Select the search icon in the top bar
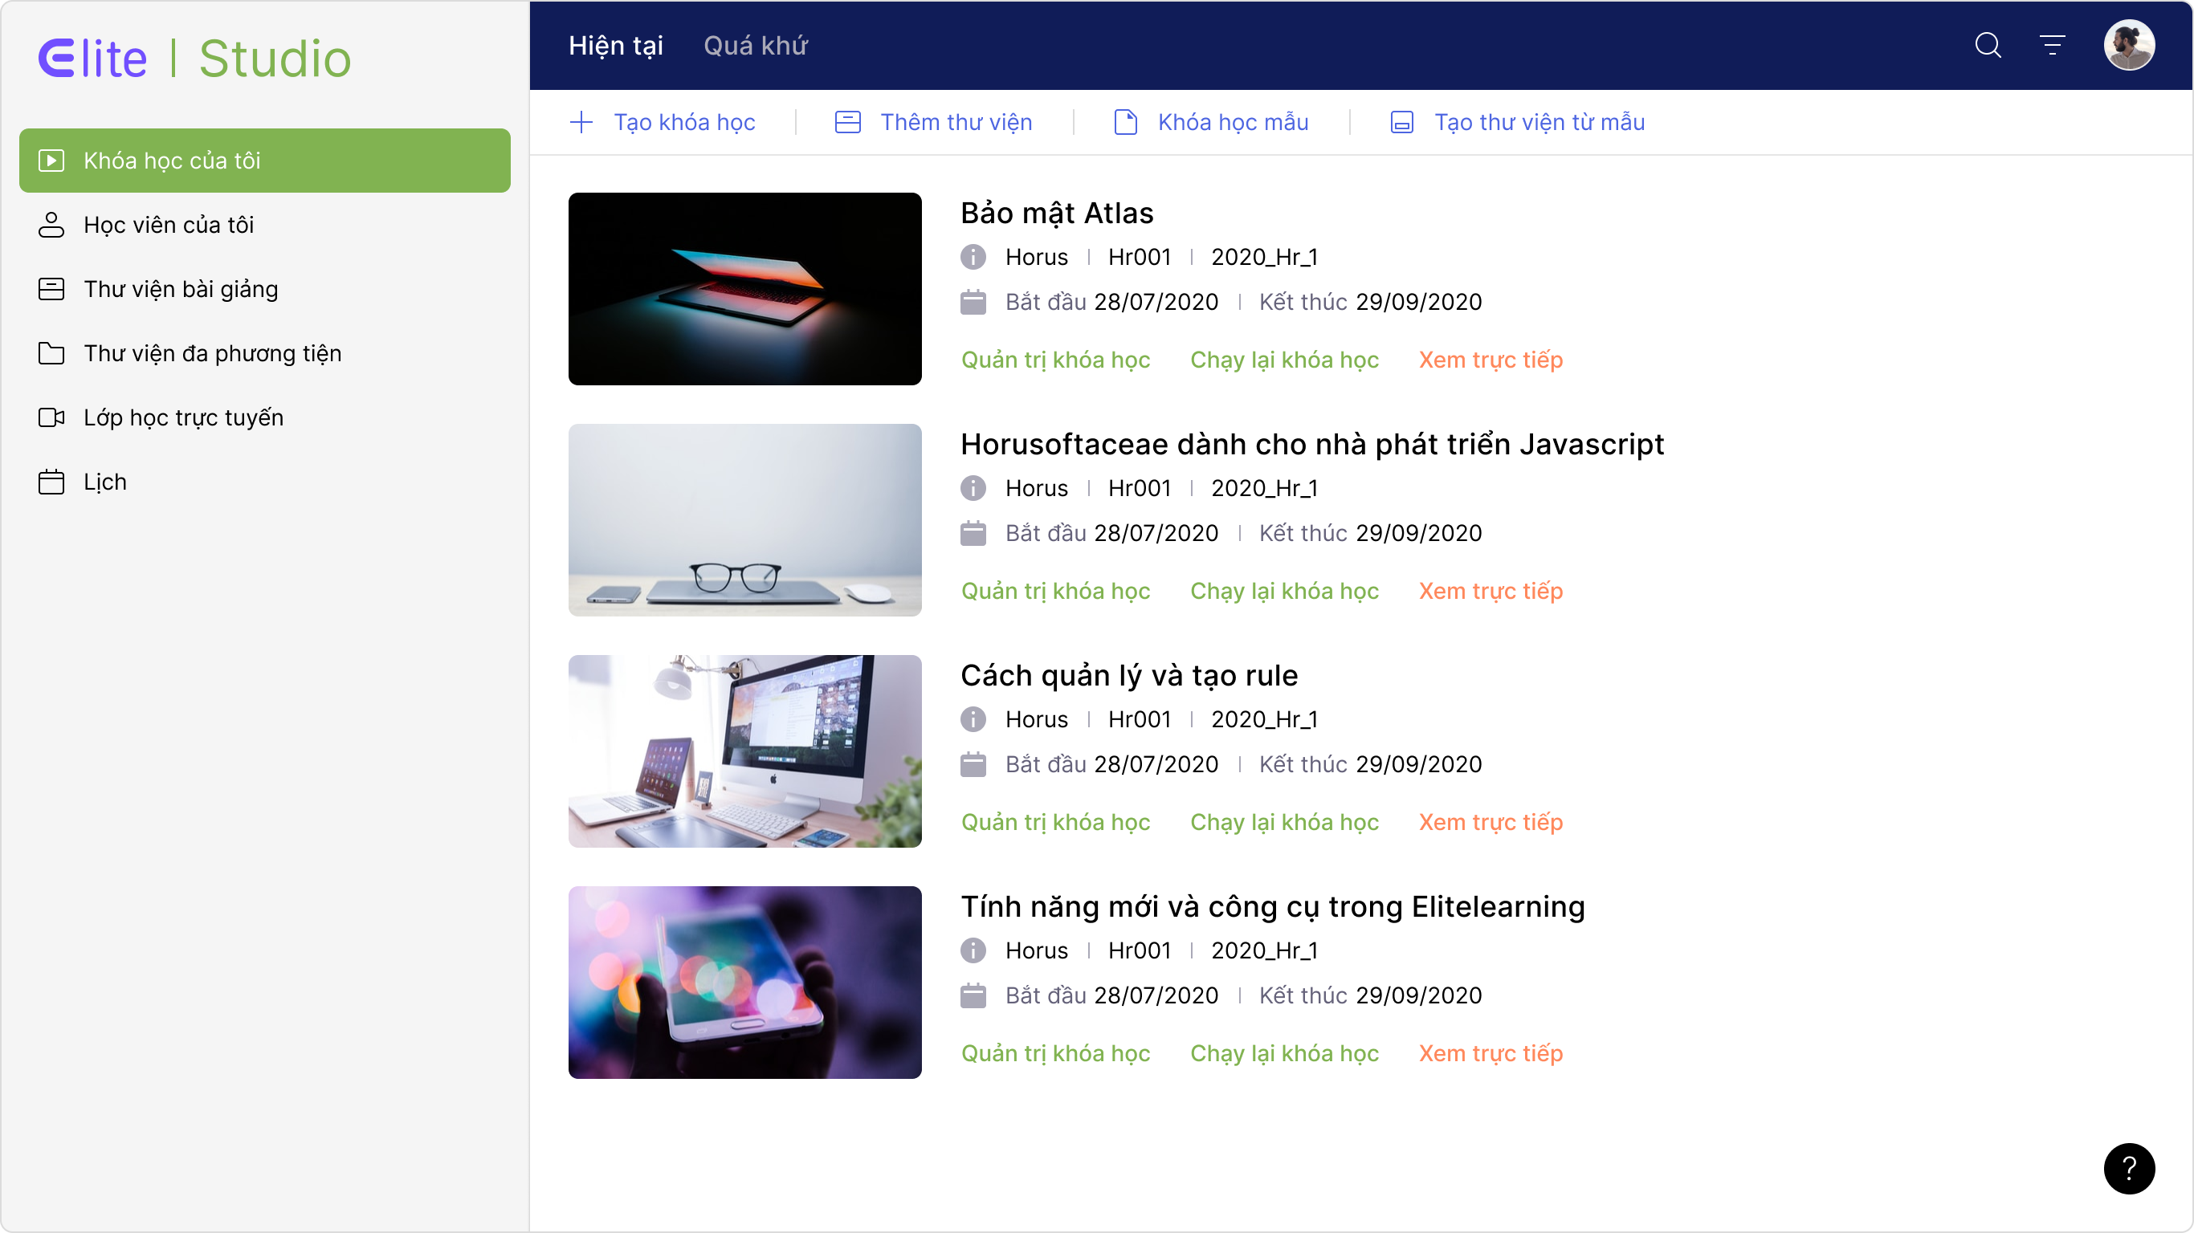The image size is (2194, 1233). (x=1988, y=45)
